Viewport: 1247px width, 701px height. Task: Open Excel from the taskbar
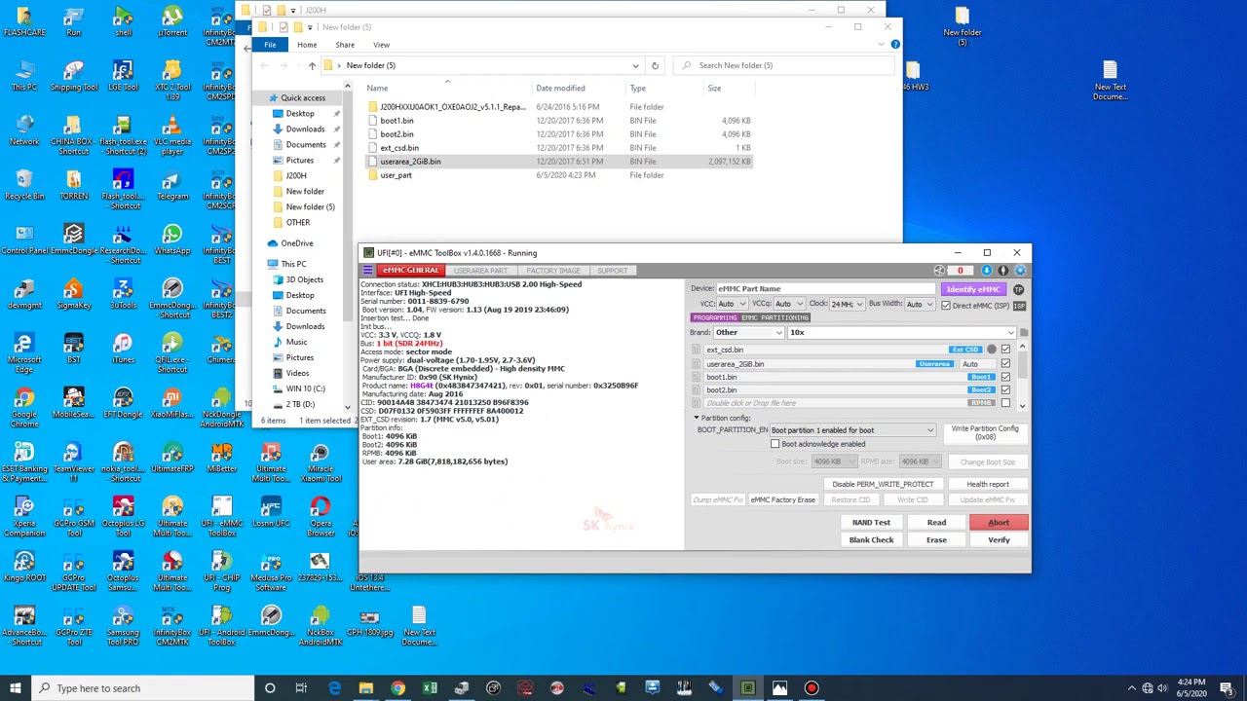(430, 688)
